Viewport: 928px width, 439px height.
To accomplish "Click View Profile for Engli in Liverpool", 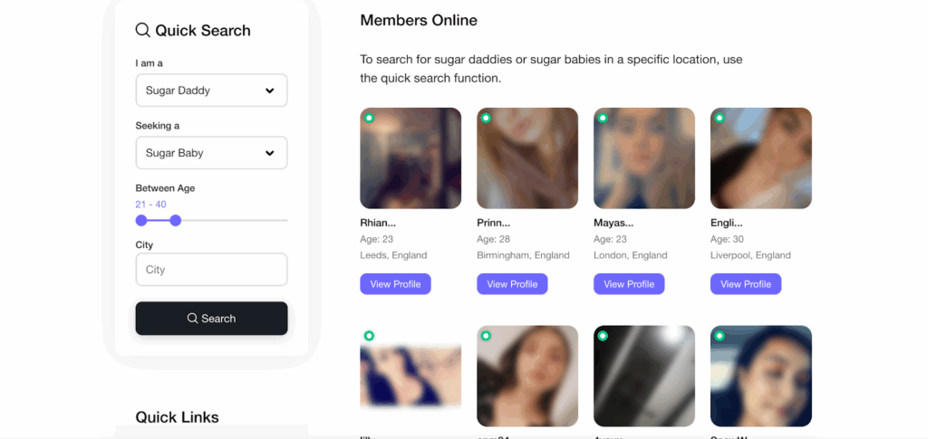I will click(746, 284).
